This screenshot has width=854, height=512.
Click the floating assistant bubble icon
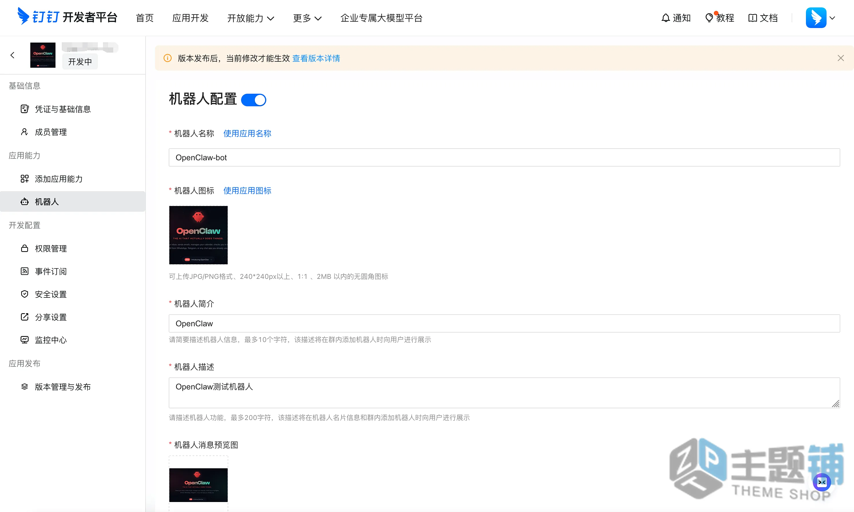(x=822, y=482)
